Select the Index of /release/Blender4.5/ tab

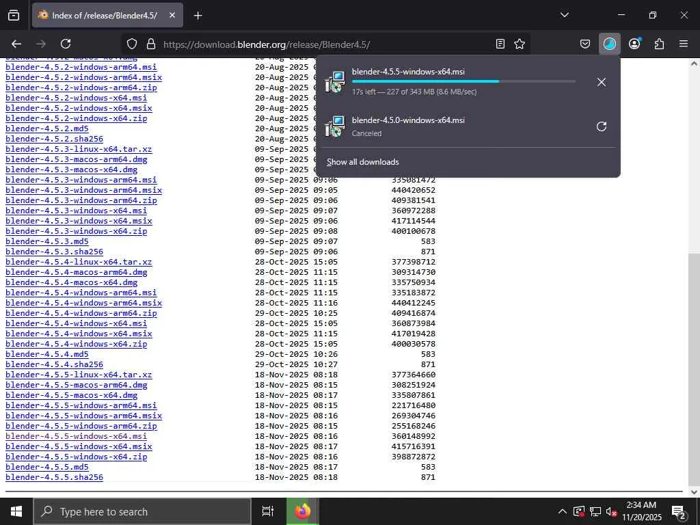[x=107, y=15]
